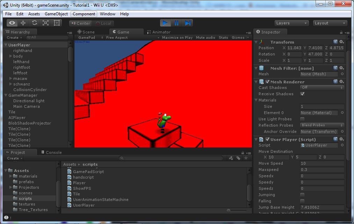The width and height of the screenshot is (354, 224).
Task: Search by type in Project panel
Action: tap(231, 158)
